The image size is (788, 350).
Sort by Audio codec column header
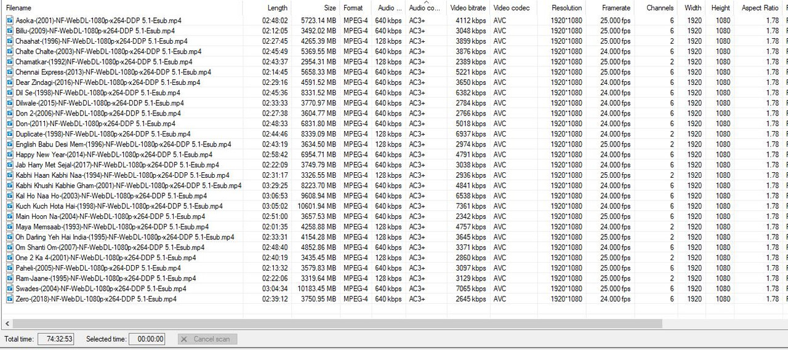pos(426,8)
